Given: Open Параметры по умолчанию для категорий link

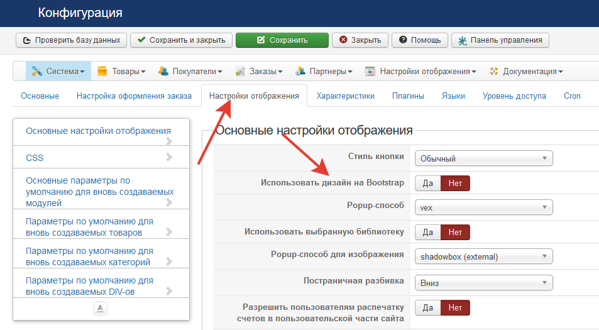Looking at the screenshot, I should tap(89, 256).
